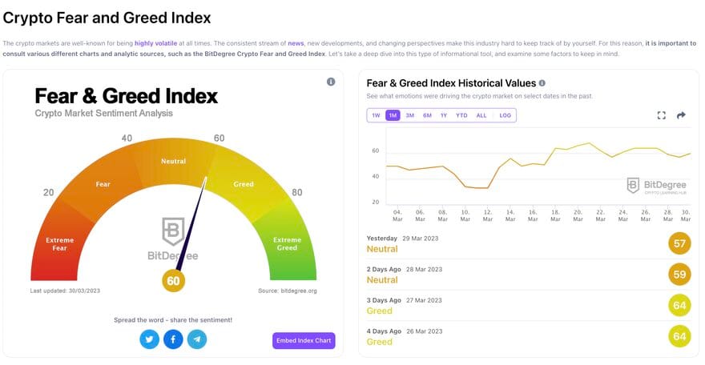Show ALL historical values
The height and width of the screenshot is (365, 705).
tap(481, 115)
